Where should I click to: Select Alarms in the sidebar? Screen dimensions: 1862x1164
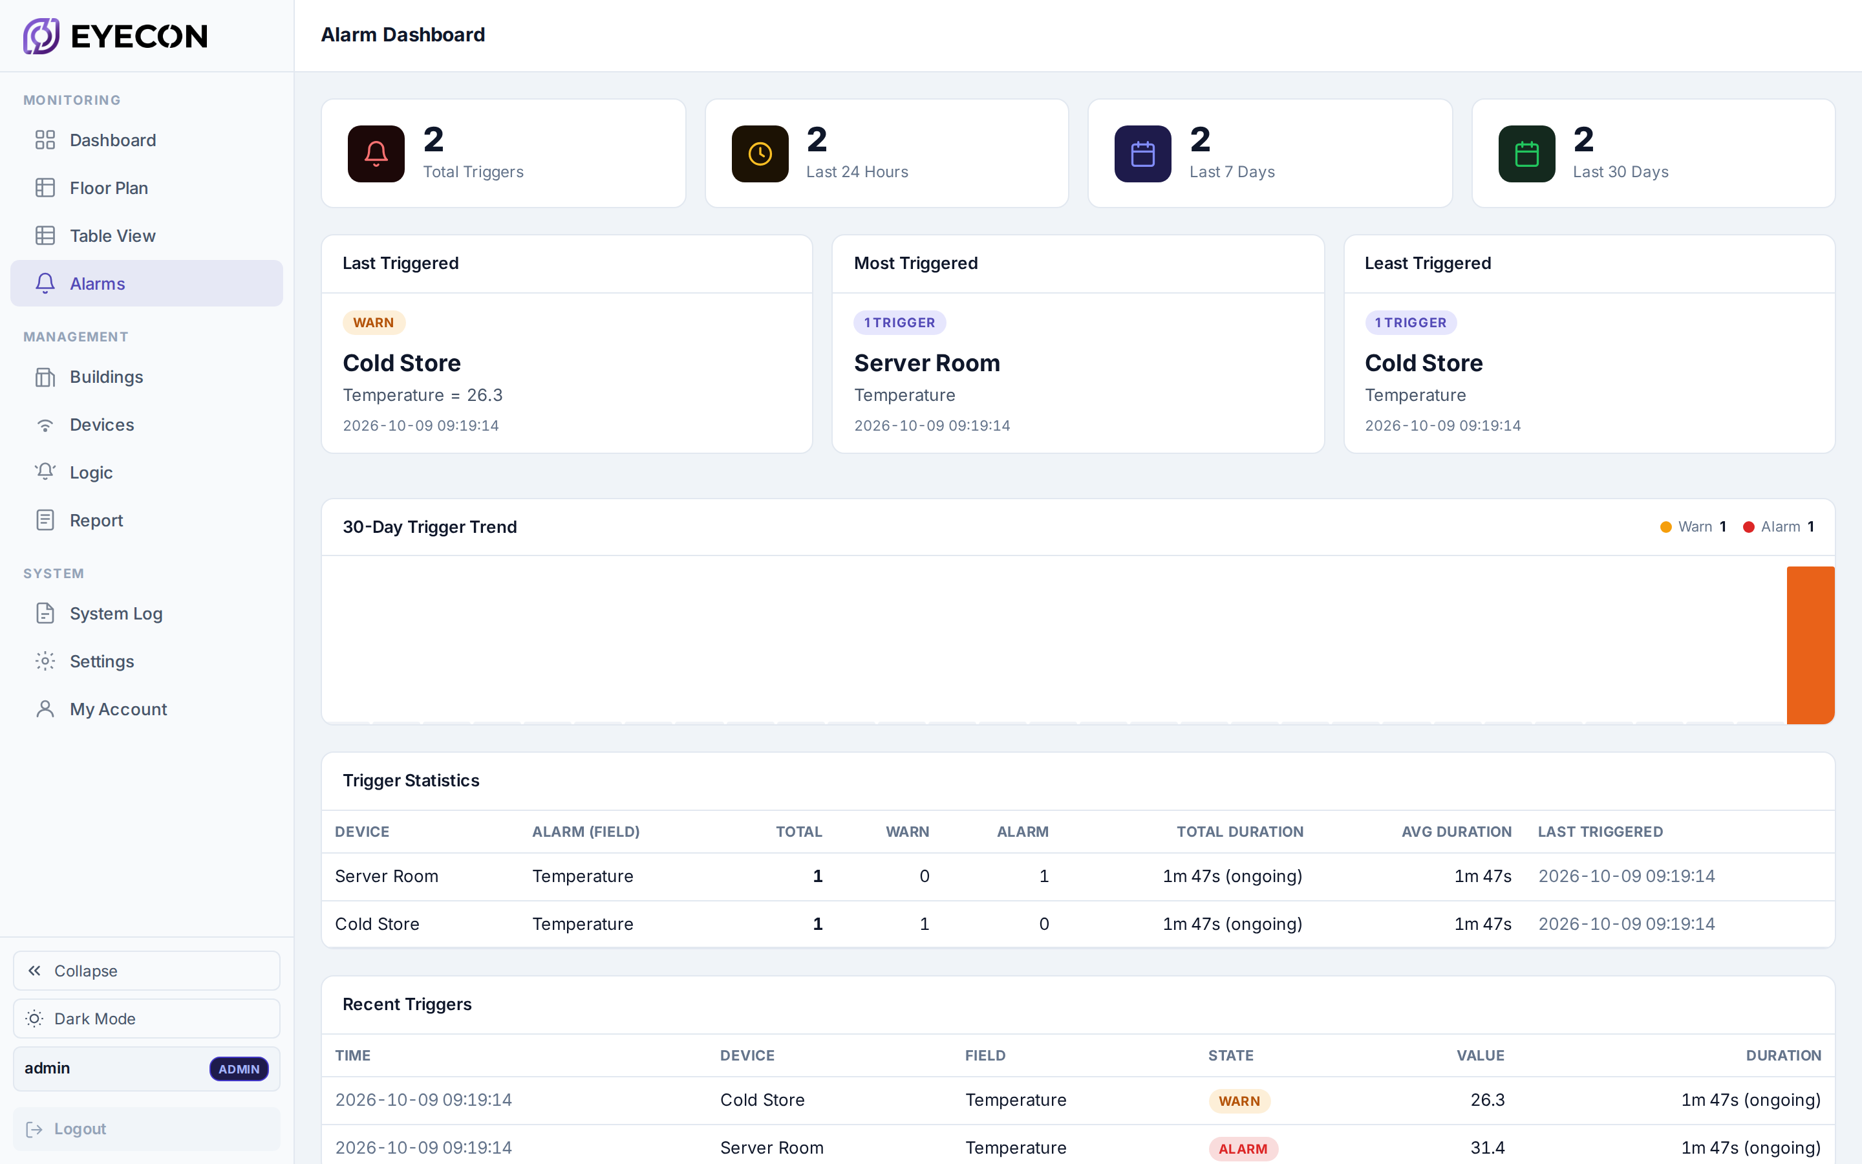click(146, 283)
